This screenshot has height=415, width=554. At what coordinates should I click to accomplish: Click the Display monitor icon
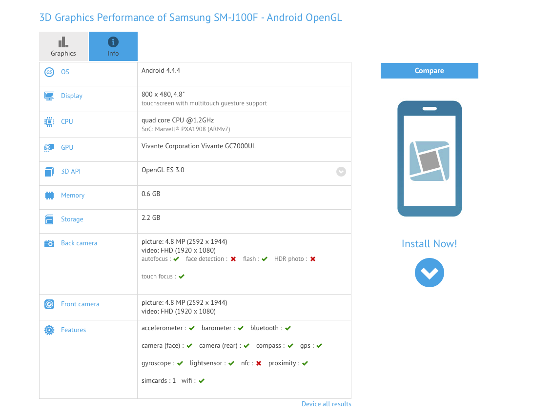[x=49, y=96]
